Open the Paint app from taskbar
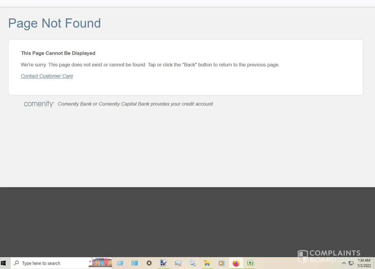 pyautogui.click(x=163, y=263)
